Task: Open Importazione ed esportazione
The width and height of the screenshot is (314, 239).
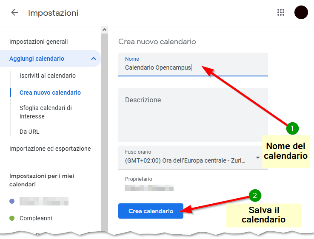Action: tap(50, 149)
